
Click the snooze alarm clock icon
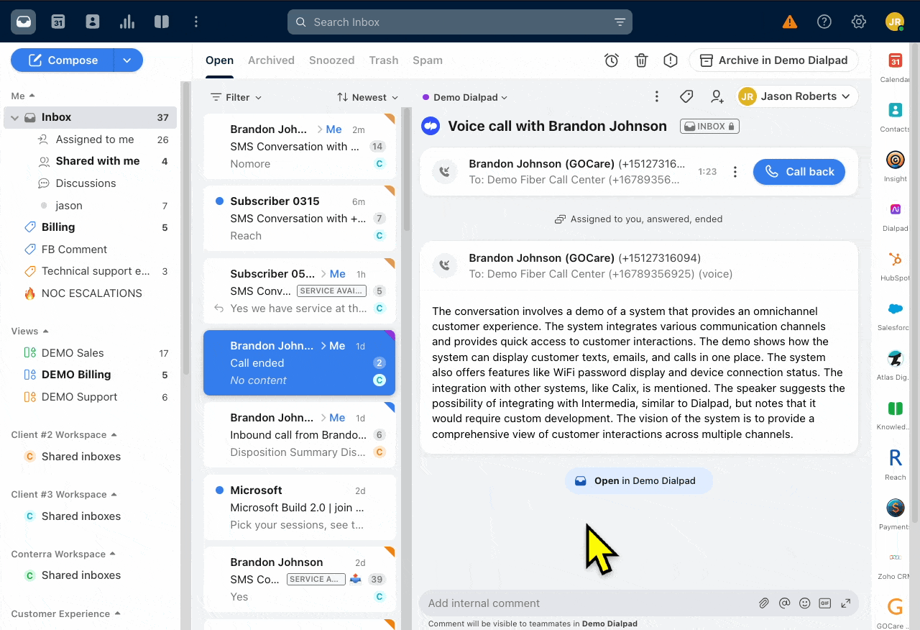(x=612, y=60)
